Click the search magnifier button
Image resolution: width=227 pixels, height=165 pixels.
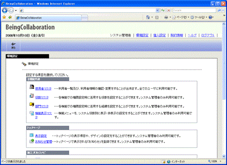point(219,10)
